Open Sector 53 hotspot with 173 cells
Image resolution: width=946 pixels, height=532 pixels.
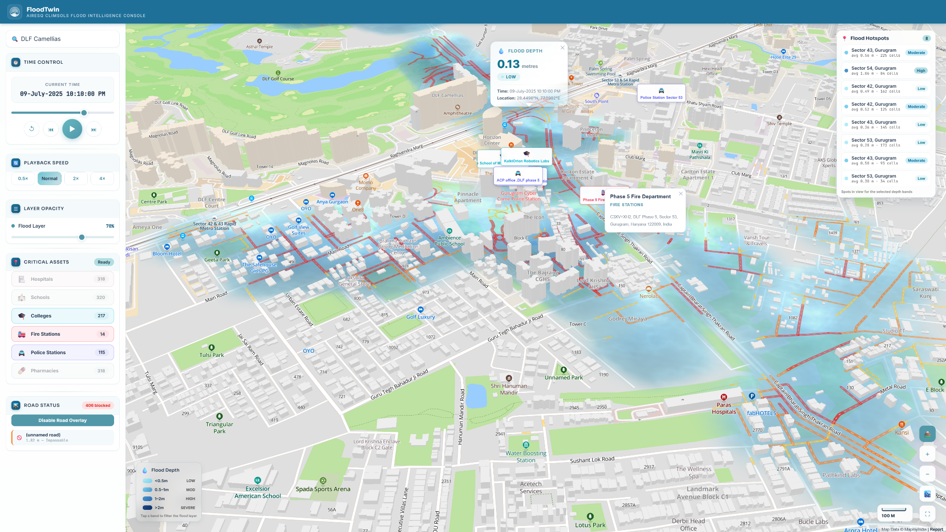tap(886, 143)
